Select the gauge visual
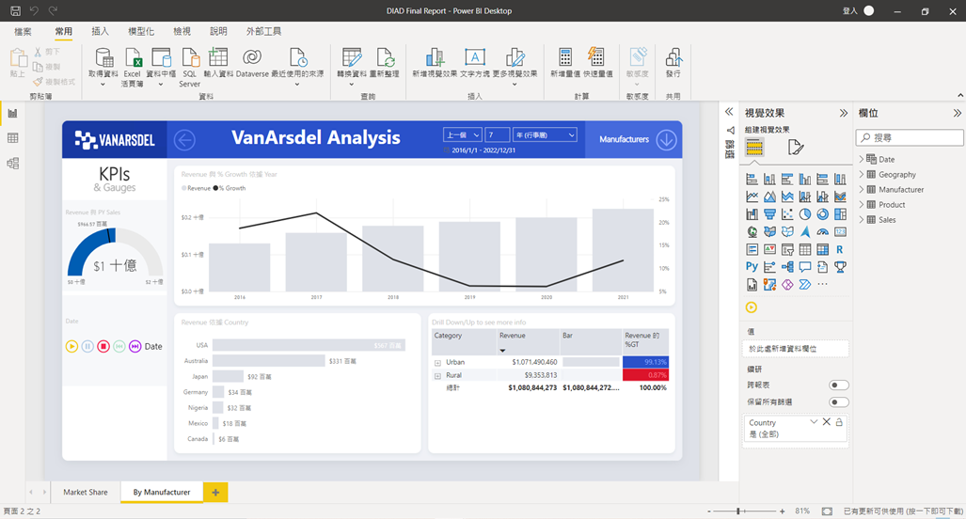966x519 pixels. point(822,232)
